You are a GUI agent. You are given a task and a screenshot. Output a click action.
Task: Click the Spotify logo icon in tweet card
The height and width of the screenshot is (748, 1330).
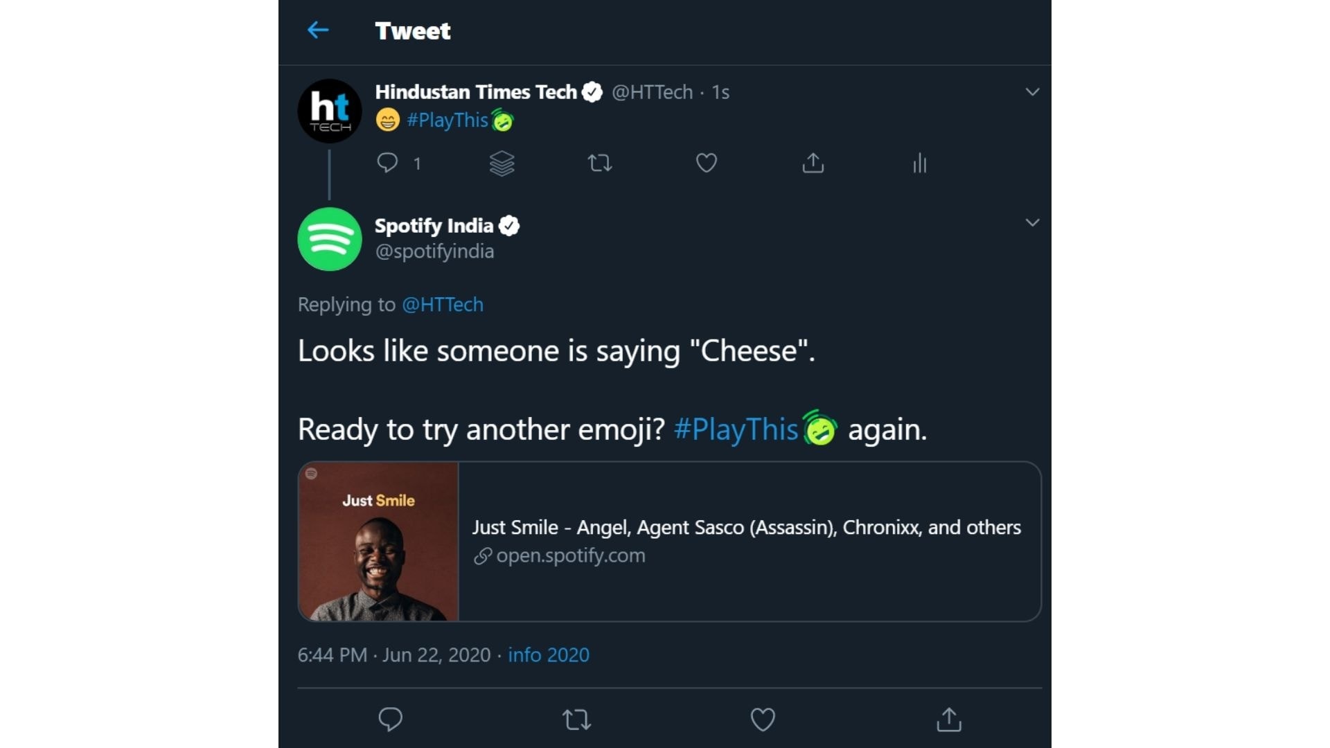310,472
